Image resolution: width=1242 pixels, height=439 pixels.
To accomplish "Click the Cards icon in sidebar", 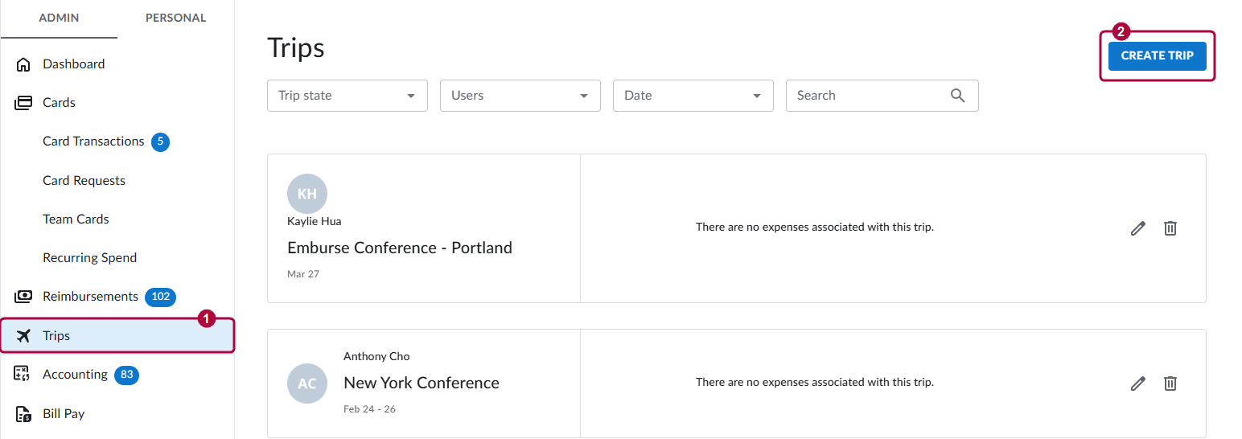I will click(23, 103).
